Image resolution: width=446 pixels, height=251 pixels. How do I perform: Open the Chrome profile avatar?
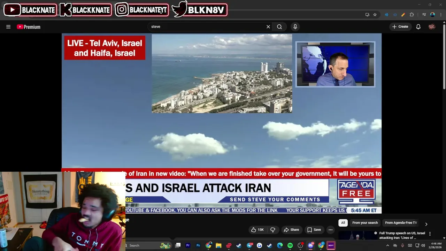432,15
